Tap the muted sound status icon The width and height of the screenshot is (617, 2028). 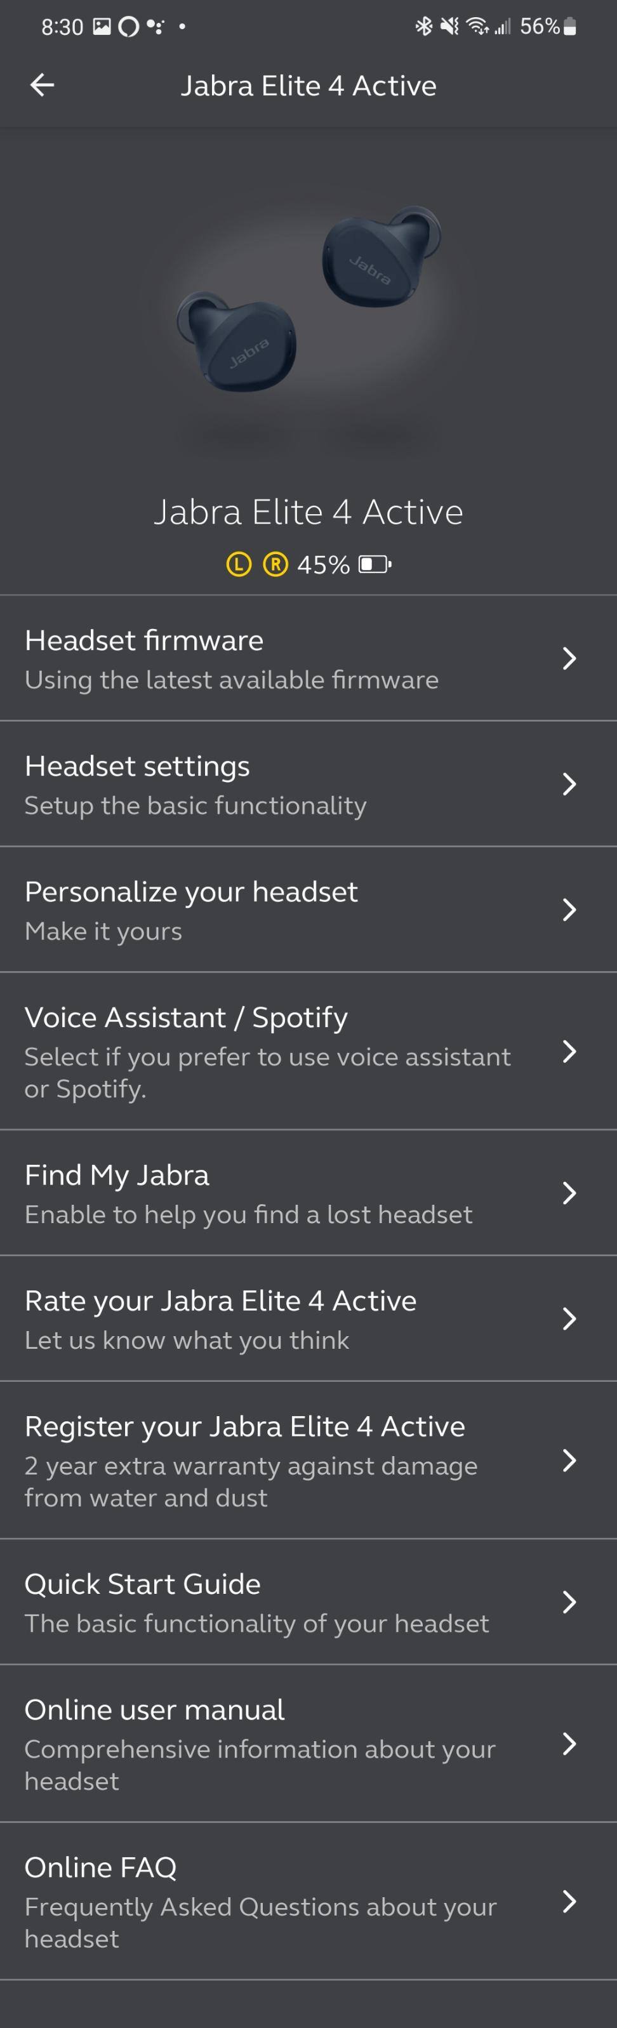449,27
